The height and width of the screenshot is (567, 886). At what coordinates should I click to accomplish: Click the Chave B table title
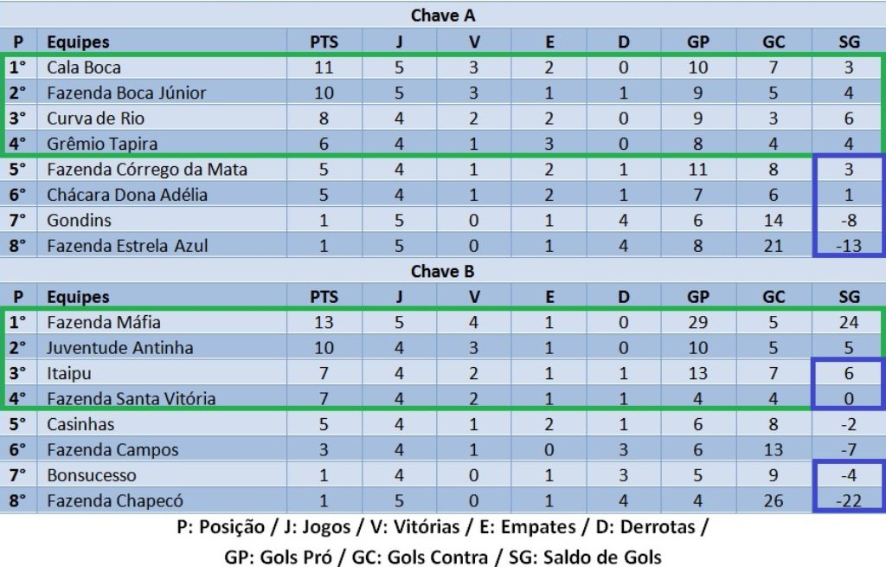pyautogui.click(x=442, y=271)
